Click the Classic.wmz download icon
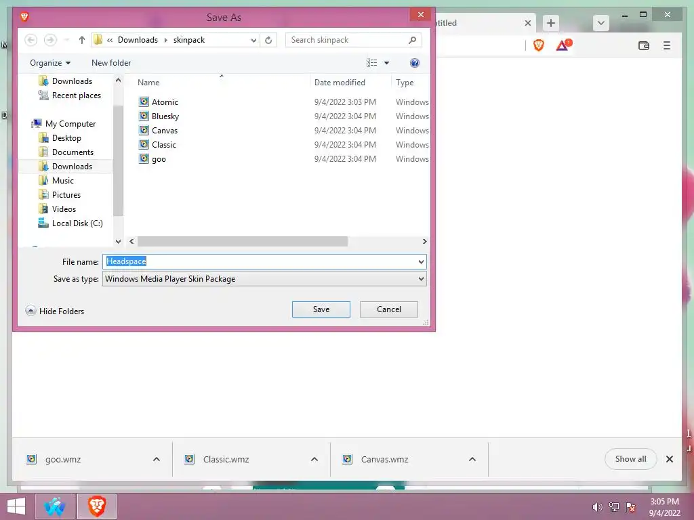The width and height of the screenshot is (694, 520). coord(190,459)
